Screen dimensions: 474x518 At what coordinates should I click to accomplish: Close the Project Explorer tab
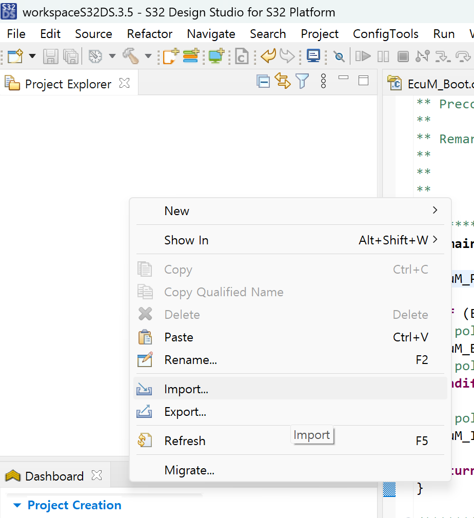pyautogui.click(x=125, y=83)
